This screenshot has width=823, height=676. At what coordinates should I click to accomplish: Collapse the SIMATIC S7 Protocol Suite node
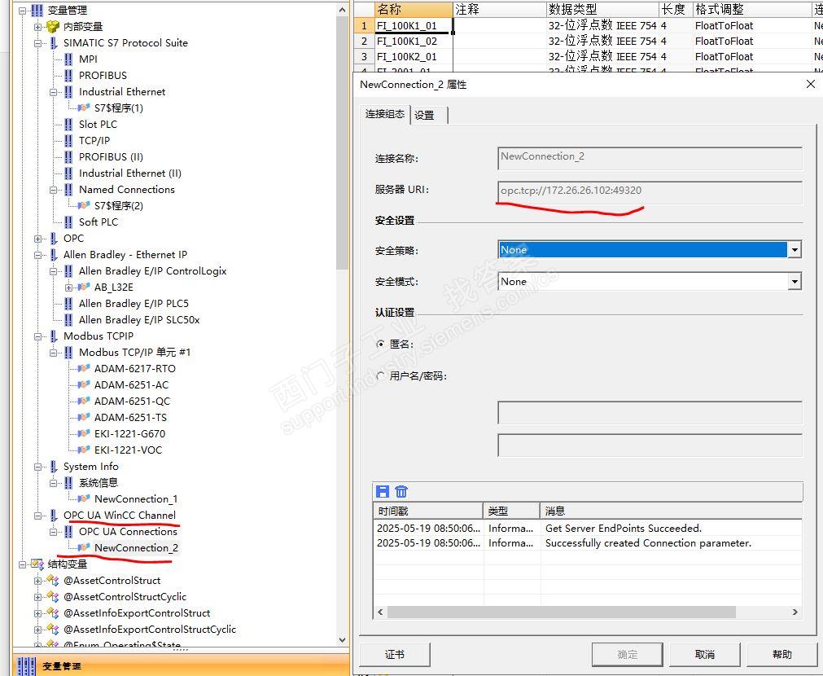point(37,43)
